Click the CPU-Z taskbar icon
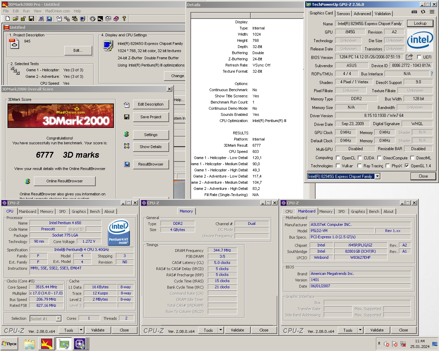Viewport: 439px width, 351px height. (x=80, y=344)
